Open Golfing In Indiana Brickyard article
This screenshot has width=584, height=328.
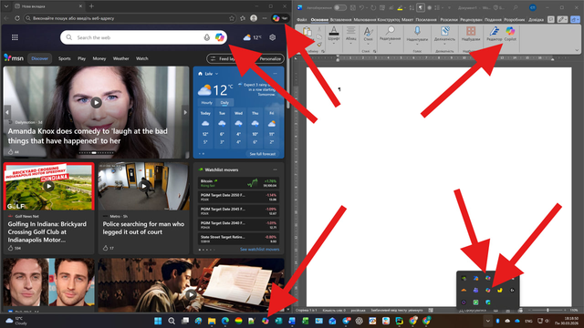47,231
